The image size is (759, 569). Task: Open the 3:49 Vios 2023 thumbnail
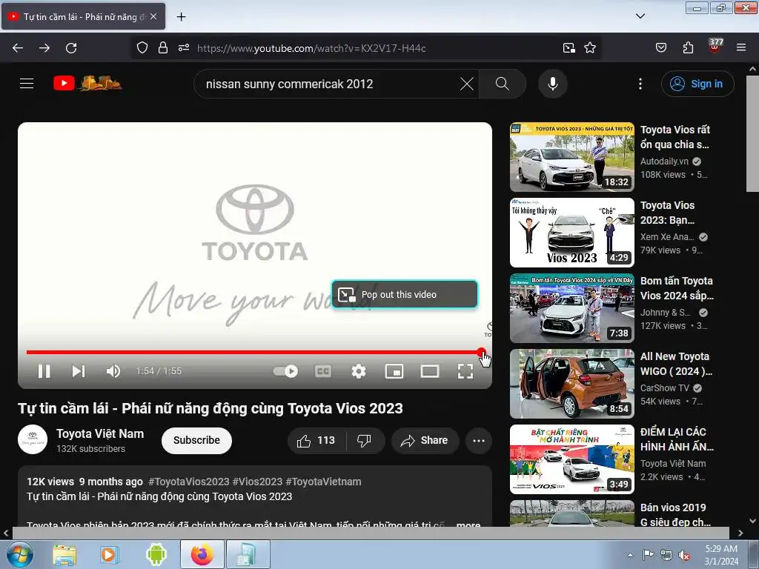[x=571, y=459]
